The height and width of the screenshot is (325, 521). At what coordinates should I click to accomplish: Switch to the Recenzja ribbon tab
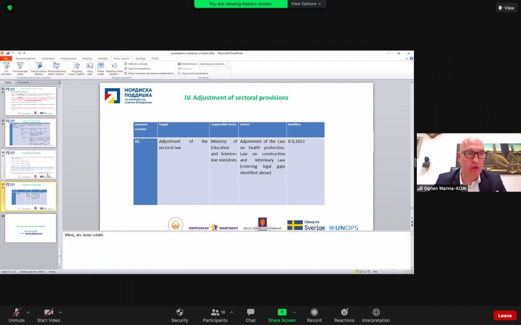pos(140,58)
